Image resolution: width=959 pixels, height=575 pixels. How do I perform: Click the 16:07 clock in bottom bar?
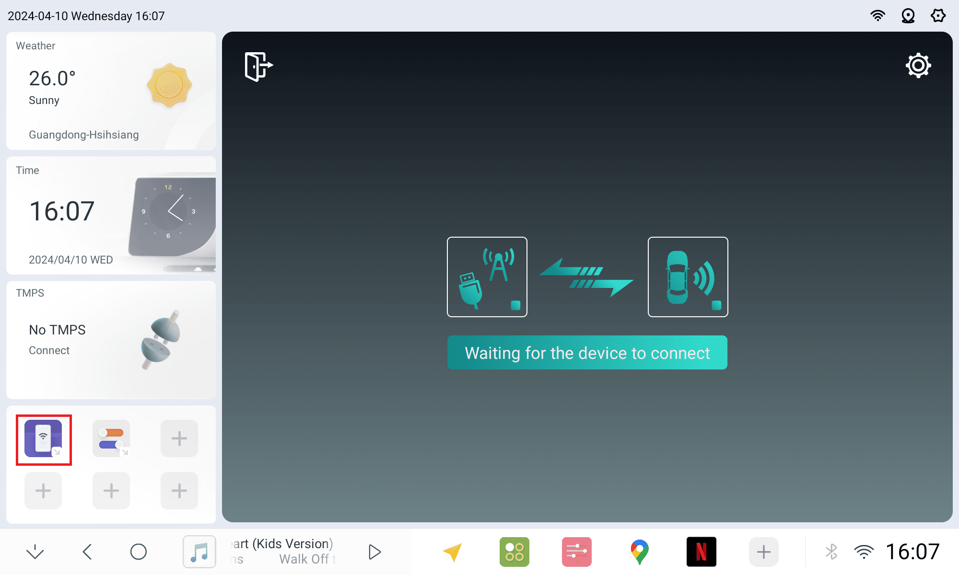(912, 552)
